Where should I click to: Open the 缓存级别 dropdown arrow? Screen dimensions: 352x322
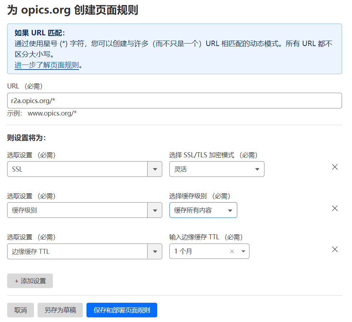[x=155, y=210]
